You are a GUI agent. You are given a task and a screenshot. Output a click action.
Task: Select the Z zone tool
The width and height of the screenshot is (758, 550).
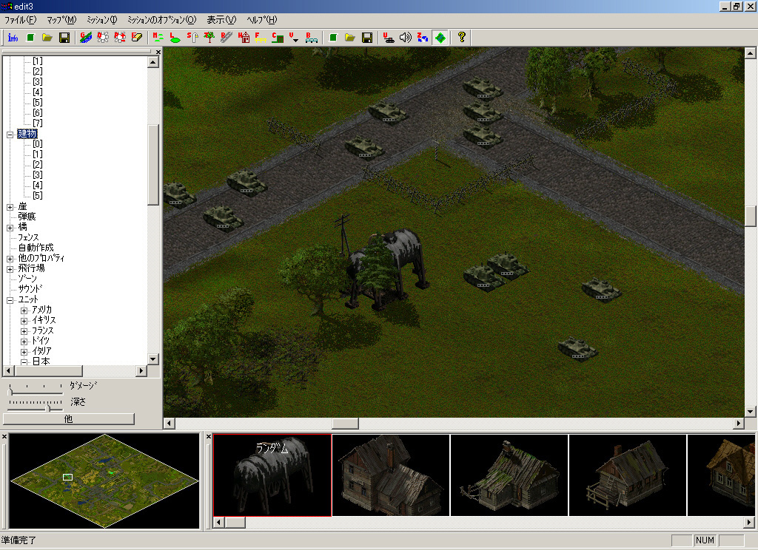point(423,38)
